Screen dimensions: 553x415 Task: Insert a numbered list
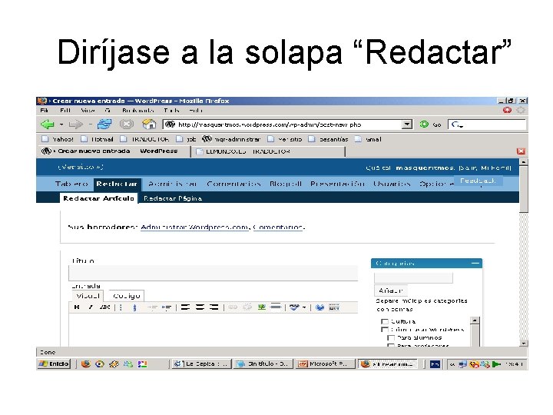(x=134, y=307)
